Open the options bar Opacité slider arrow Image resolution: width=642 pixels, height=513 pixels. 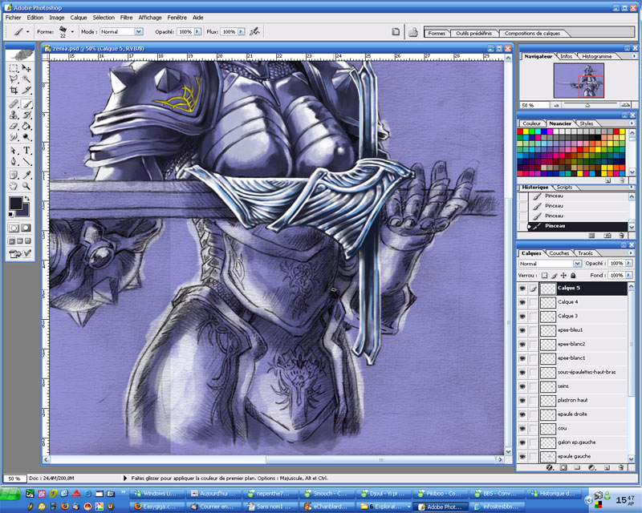(x=197, y=31)
